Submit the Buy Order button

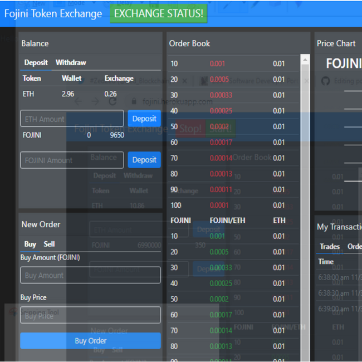(90, 341)
